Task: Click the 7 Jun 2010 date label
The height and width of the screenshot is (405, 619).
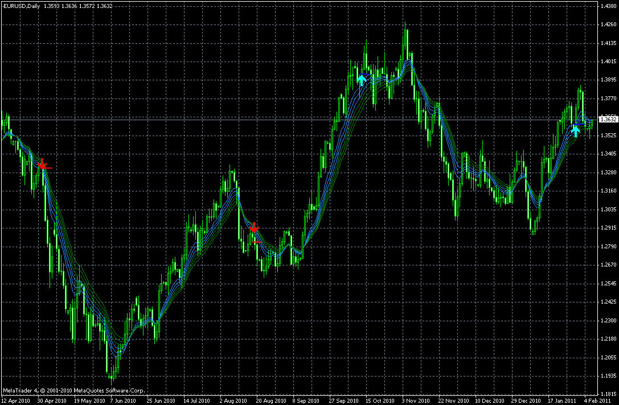Action: (x=123, y=400)
